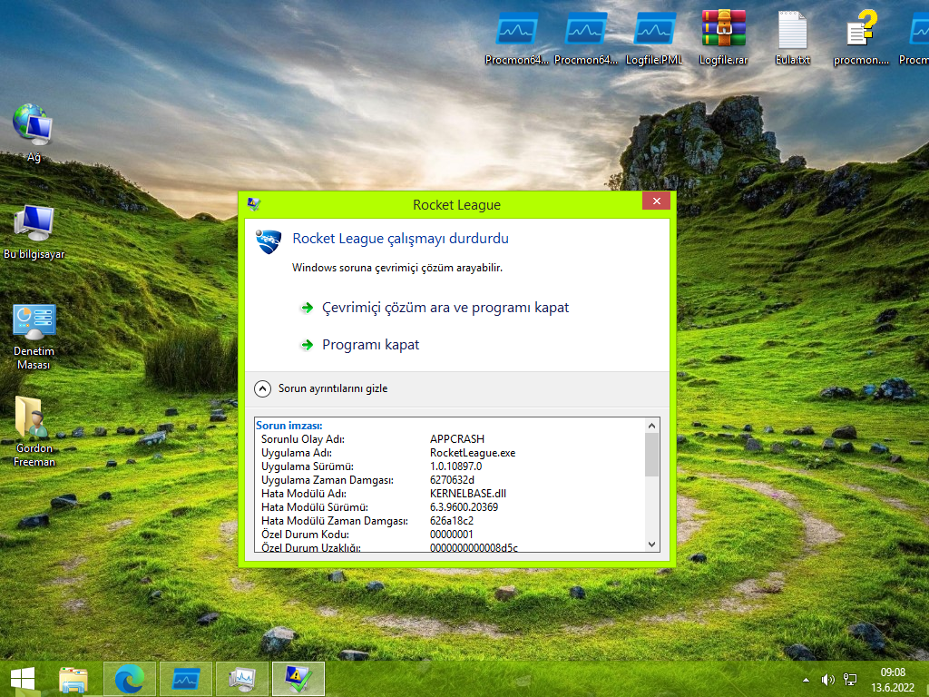This screenshot has width=929, height=697.
Task: Select the Gordon Freeman user folder
Action: (x=34, y=432)
